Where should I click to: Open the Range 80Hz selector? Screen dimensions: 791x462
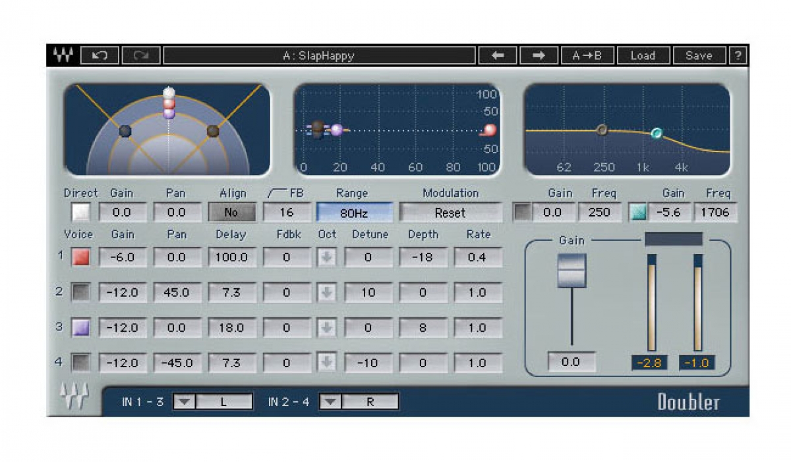[x=355, y=213]
